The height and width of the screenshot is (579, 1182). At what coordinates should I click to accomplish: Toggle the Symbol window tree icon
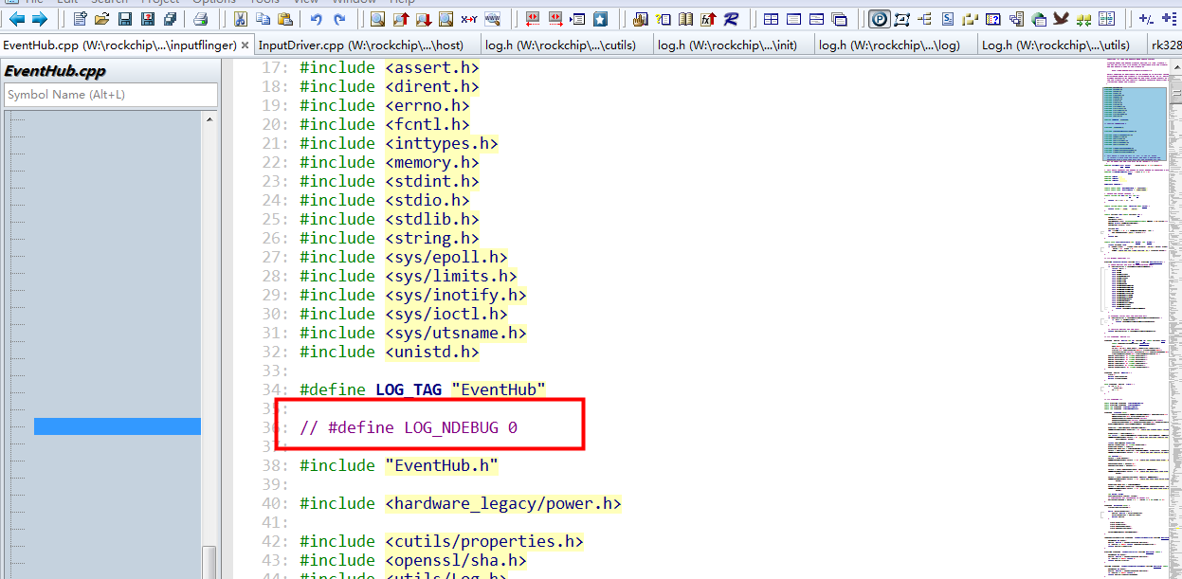[x=925, y=19]
